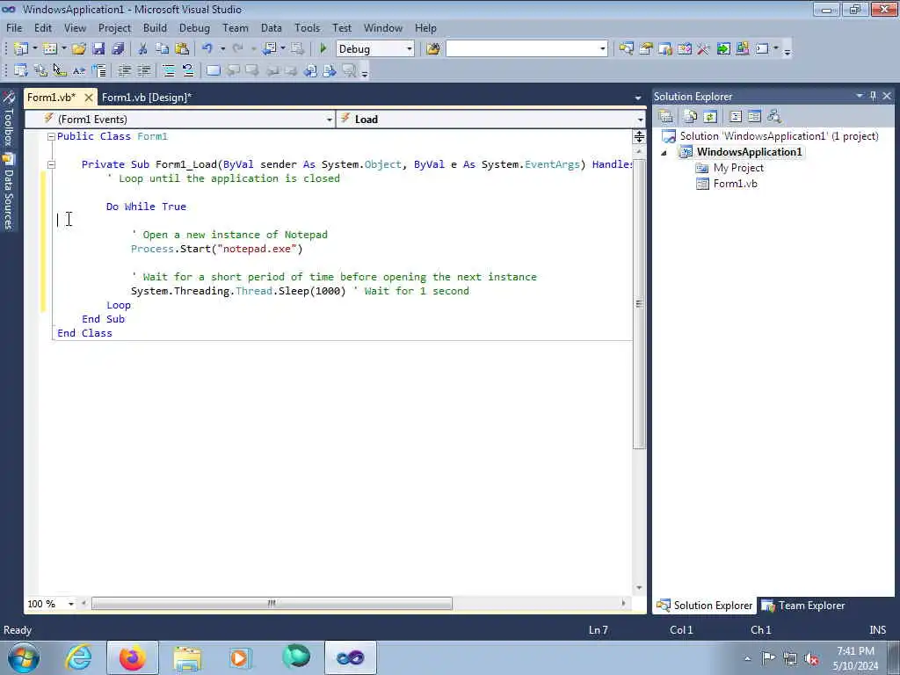
Task: Toggle a bookmark on the current line
Action: [x=213, y=70]
